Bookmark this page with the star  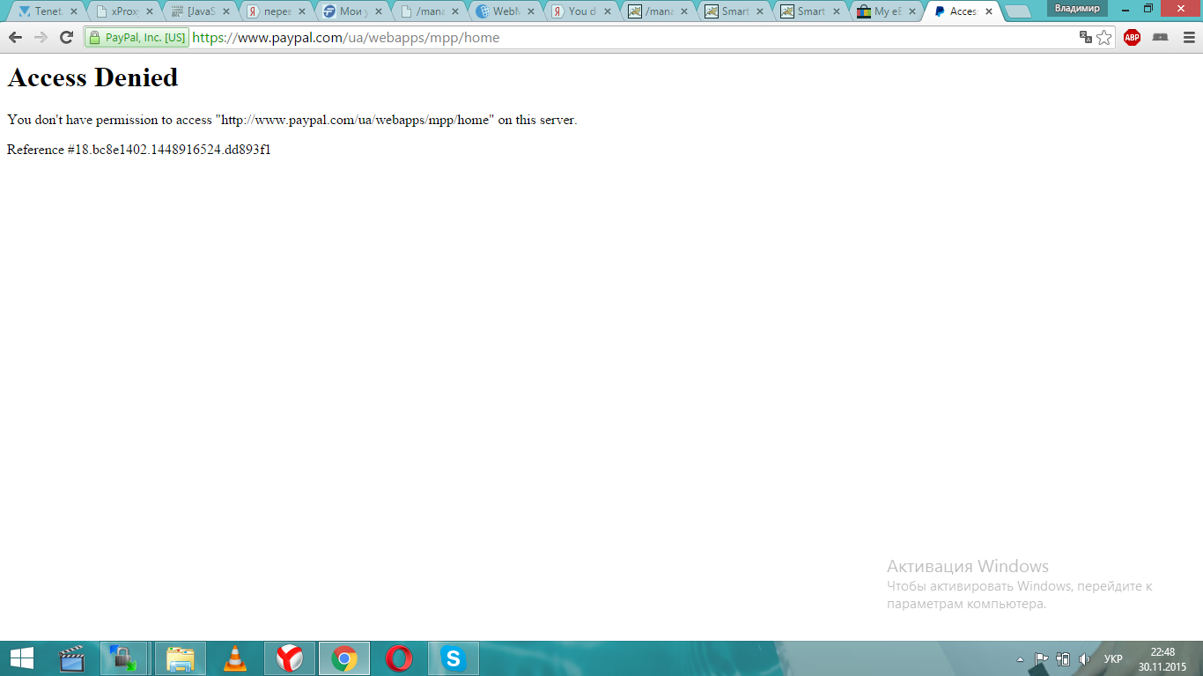pos(1104,37)
